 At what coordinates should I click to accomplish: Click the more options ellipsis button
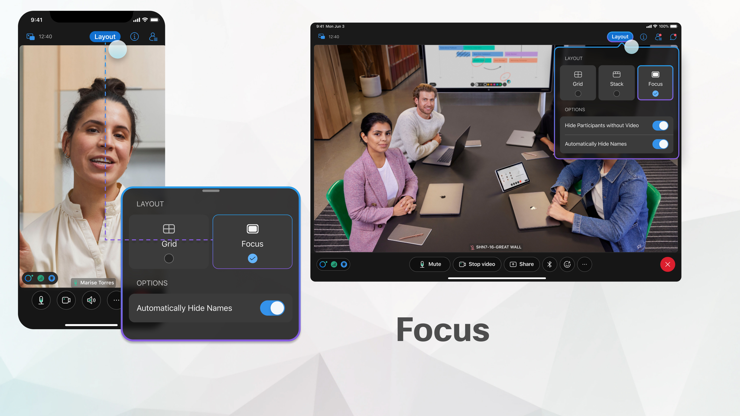[x=586, y=264]
